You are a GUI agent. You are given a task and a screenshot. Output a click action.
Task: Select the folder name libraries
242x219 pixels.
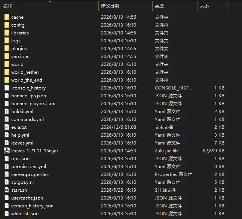(20, 33)
